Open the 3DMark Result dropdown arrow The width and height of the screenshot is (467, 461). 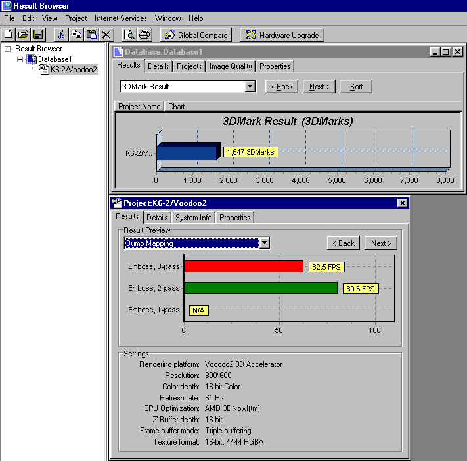pyautogui.click(x=250, y=86)
